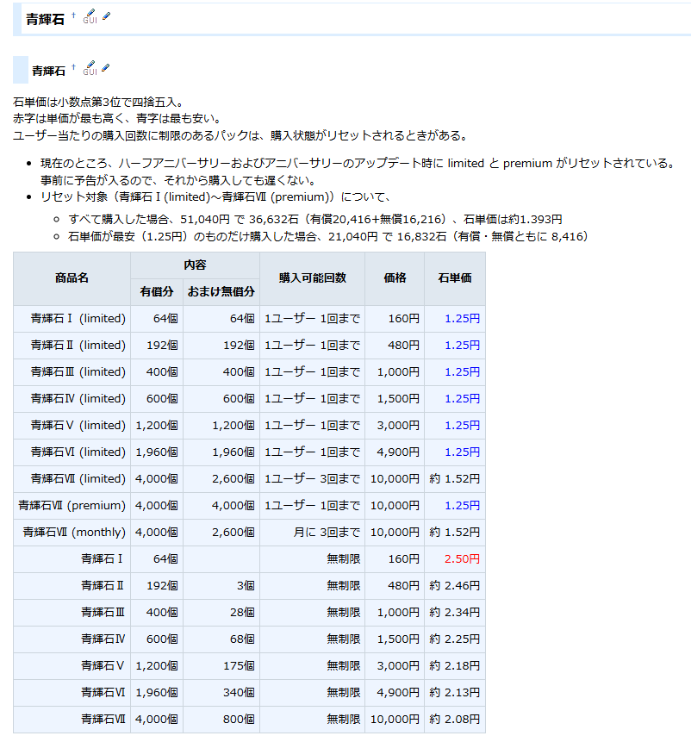The image size is (691, 742).
Task: Select the 青輝石Ⅰ (limited) product name cell
Action: [x=72, y=319]
